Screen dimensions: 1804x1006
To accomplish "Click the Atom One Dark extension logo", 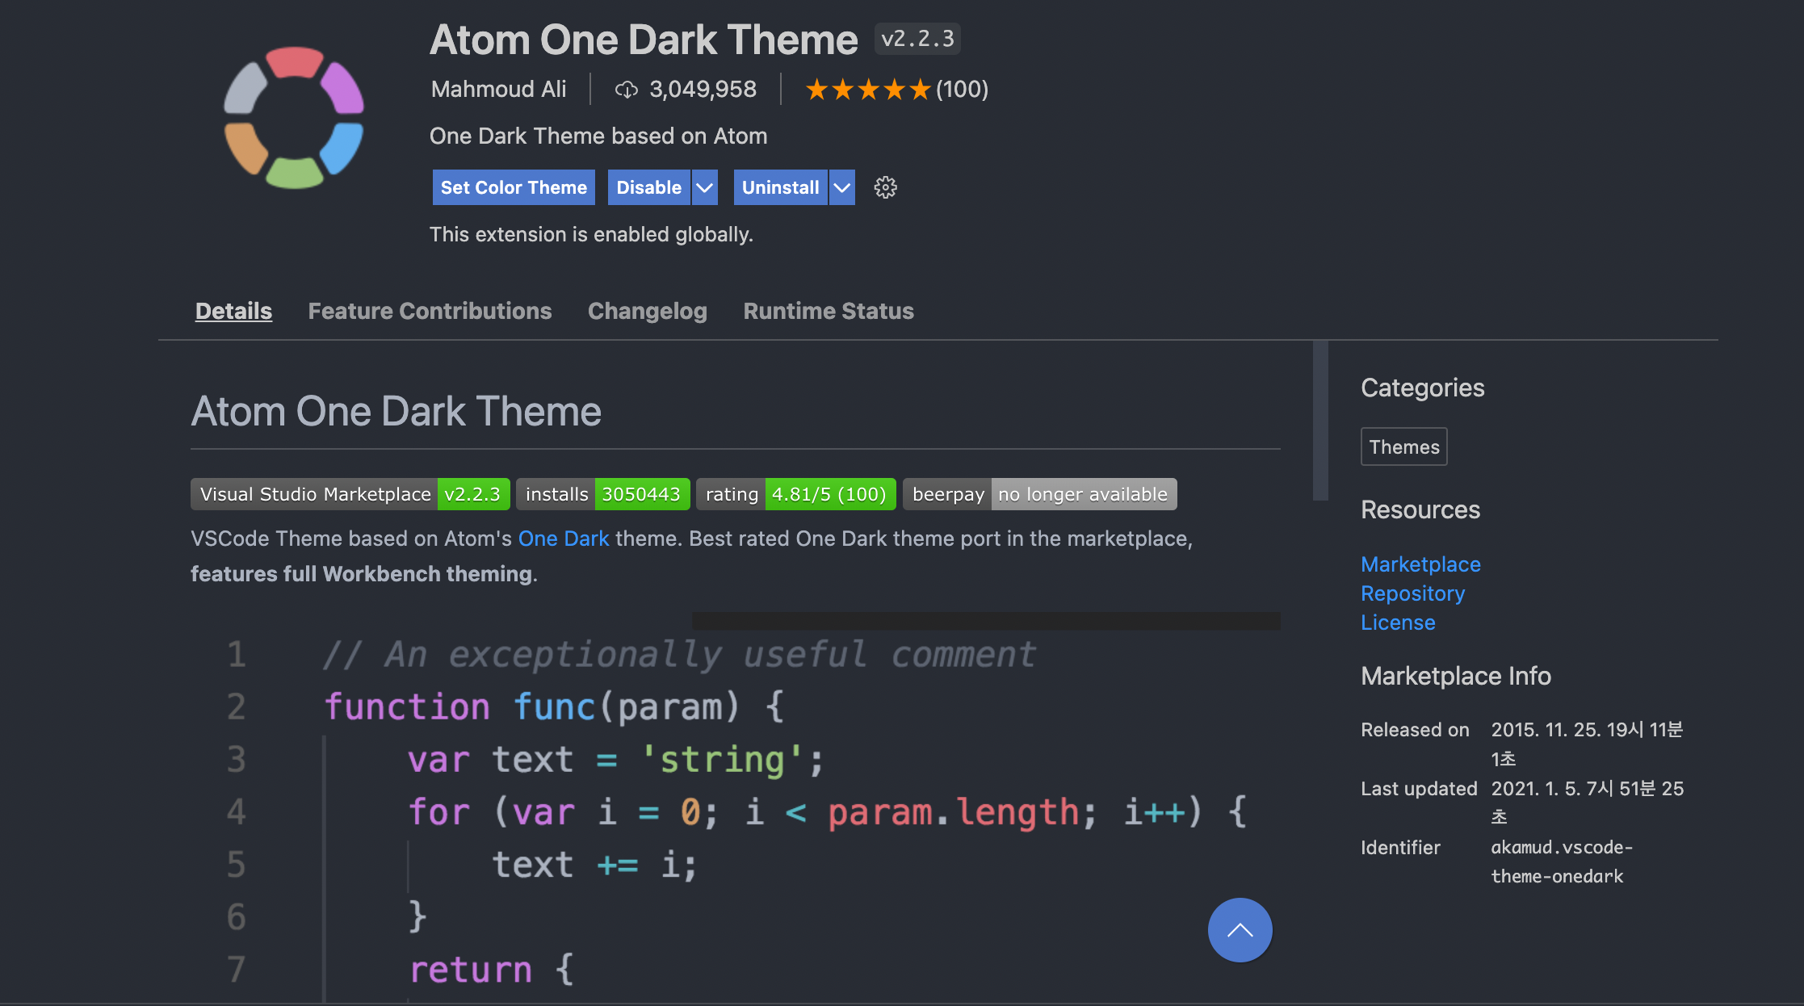I will click(294, 118).
